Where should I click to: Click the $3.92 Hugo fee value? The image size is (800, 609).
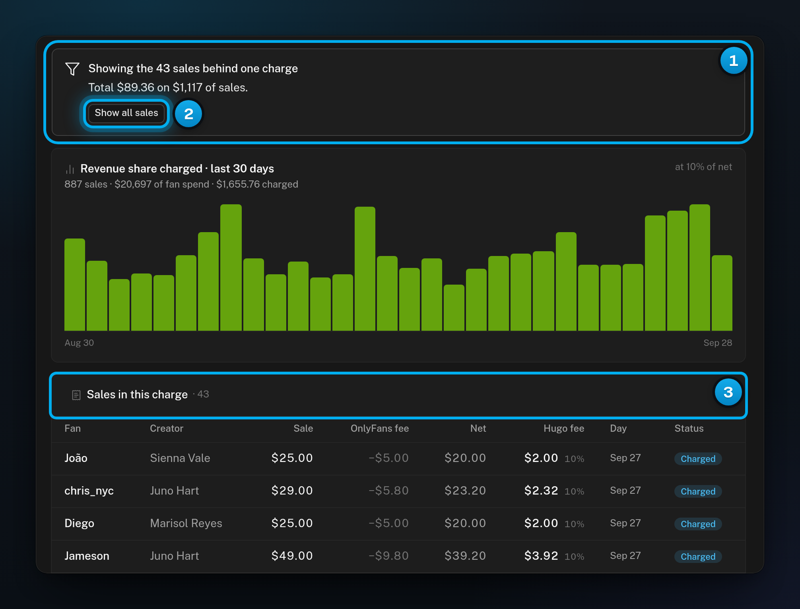pyautogui.click(x=541, y=556)
